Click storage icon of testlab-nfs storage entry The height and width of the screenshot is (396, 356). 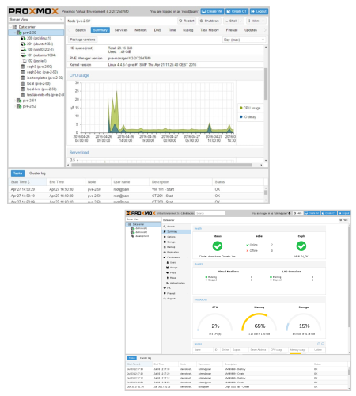(23, 95)
